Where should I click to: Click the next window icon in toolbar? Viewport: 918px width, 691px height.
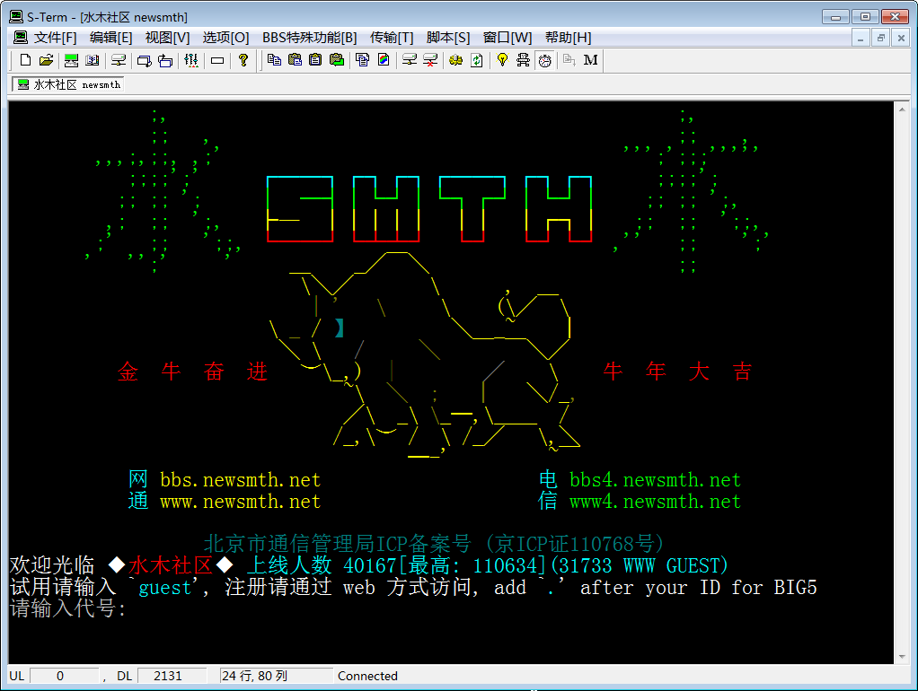coord(144,60)
